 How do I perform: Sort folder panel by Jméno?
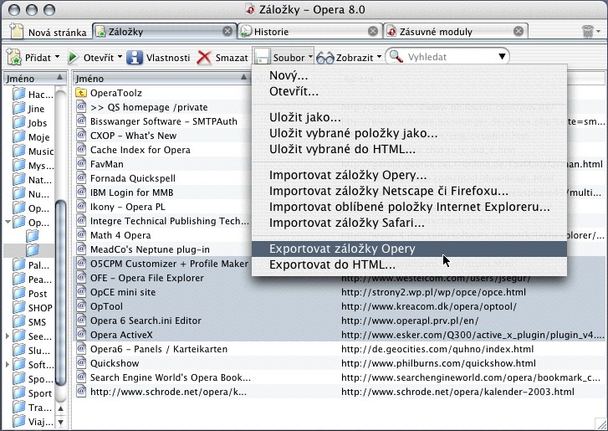(x=34, y=79)
